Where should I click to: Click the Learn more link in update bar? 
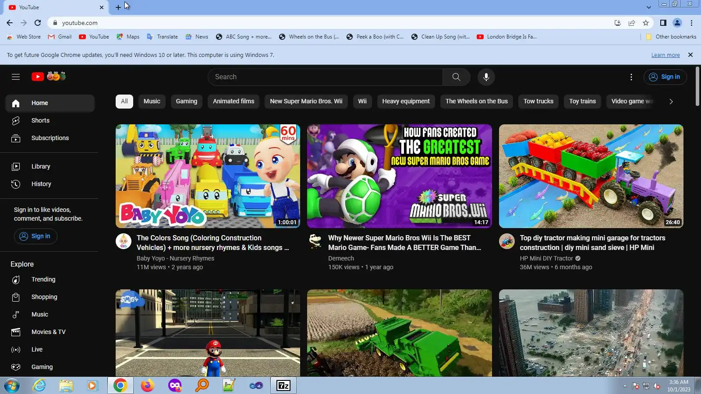point(666,55)
